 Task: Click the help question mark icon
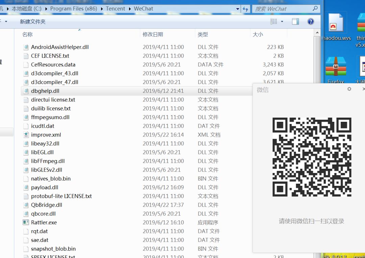(311, 22)
